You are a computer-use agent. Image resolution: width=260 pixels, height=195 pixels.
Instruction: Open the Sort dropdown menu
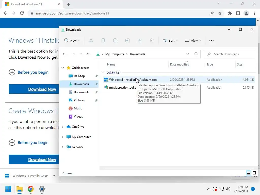tap(170, 40)
